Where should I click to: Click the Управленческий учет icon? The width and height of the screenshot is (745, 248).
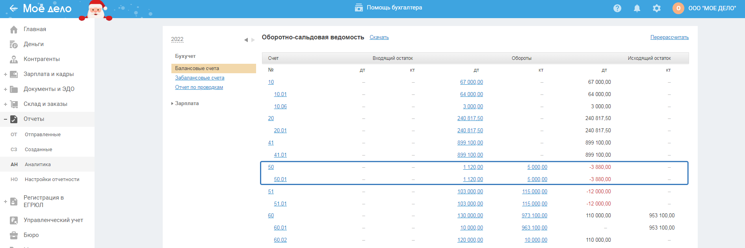pos(14,220)
